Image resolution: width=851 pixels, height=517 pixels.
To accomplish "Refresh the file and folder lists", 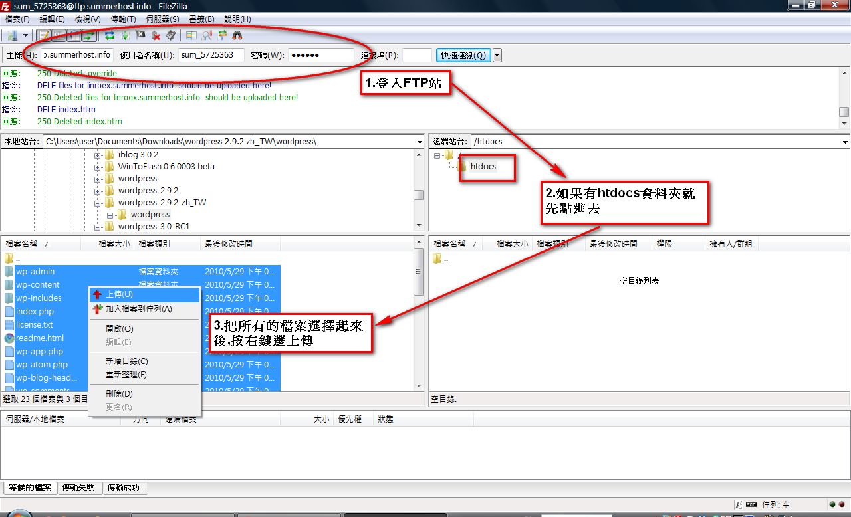I will pyautogui.click(x=110, y=35).
